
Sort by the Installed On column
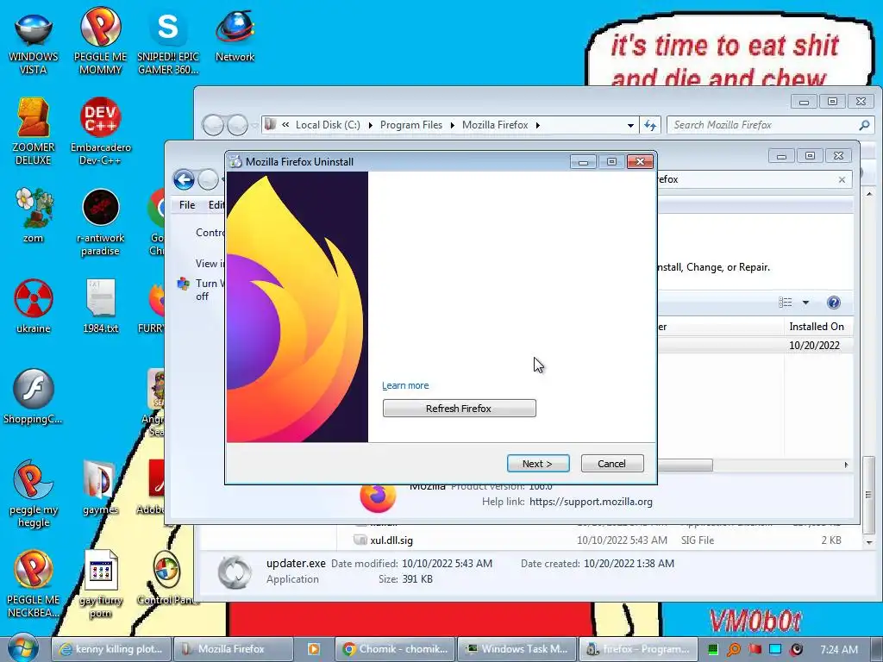[817, 327]
